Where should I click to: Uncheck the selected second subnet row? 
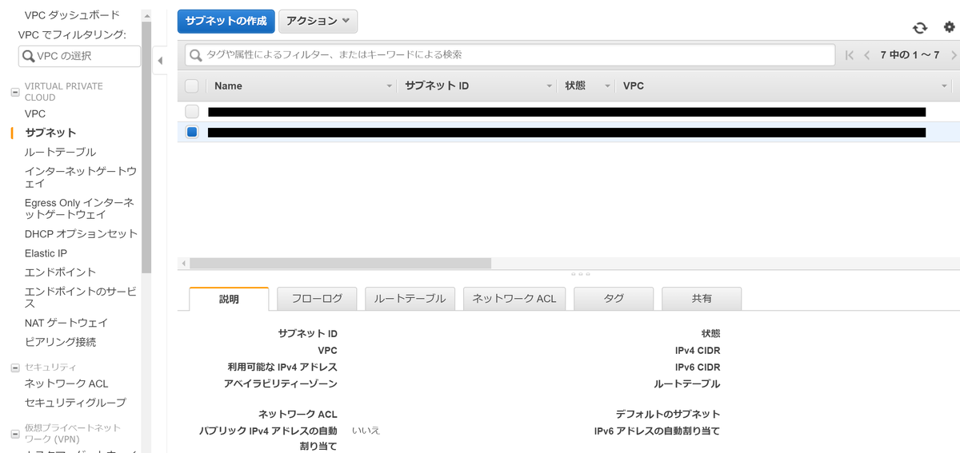coord(191,132)
